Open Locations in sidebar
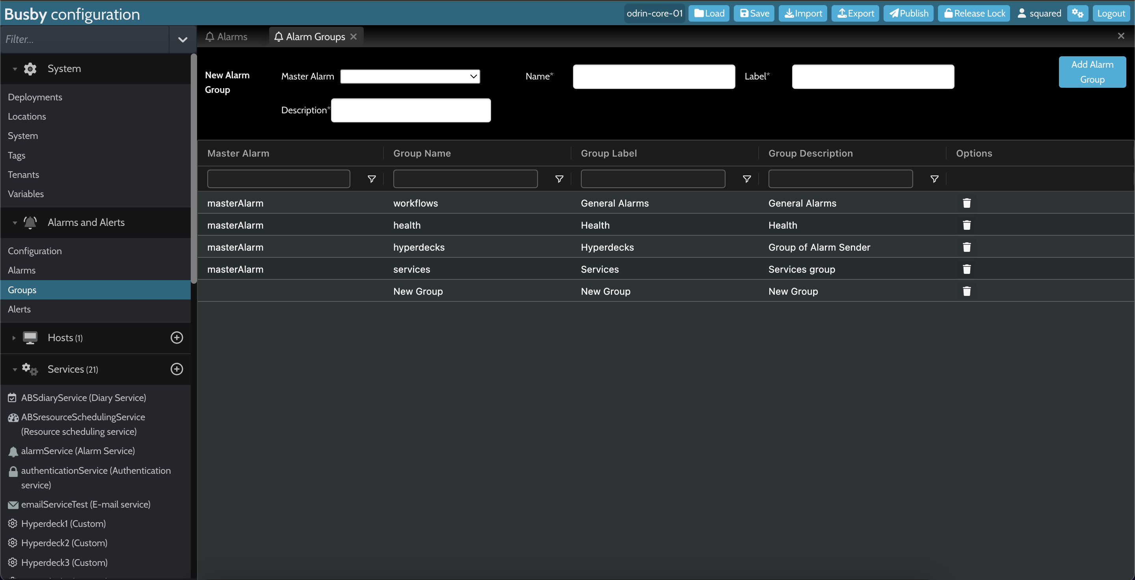The height and width of the screenshot is (580, 1135). [x=27, y=116]
